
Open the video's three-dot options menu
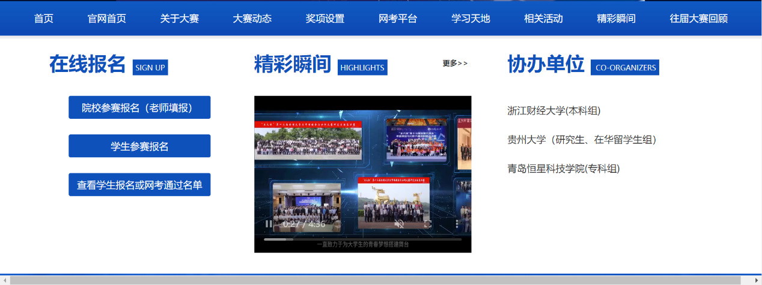[x=457, y=224]
